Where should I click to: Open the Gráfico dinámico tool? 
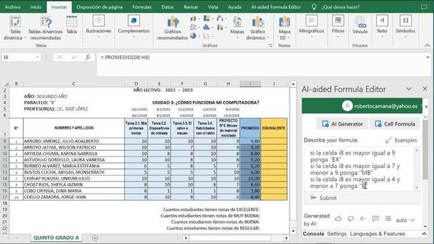pyautogui.click(x=258, y=28)
